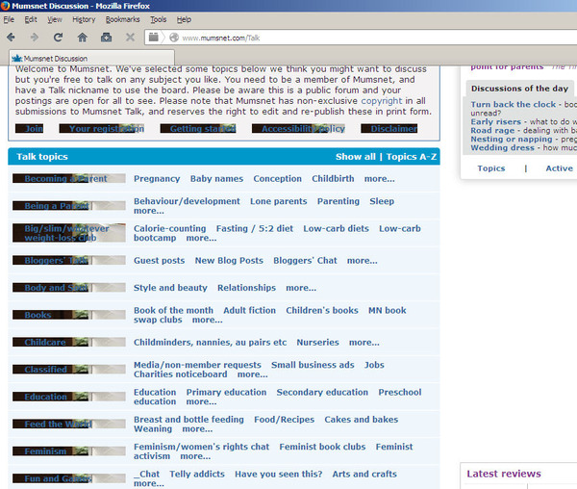Expand more... after Relationships topic
577x489 pixels.
pyautogui.click(x=301, y=288)
